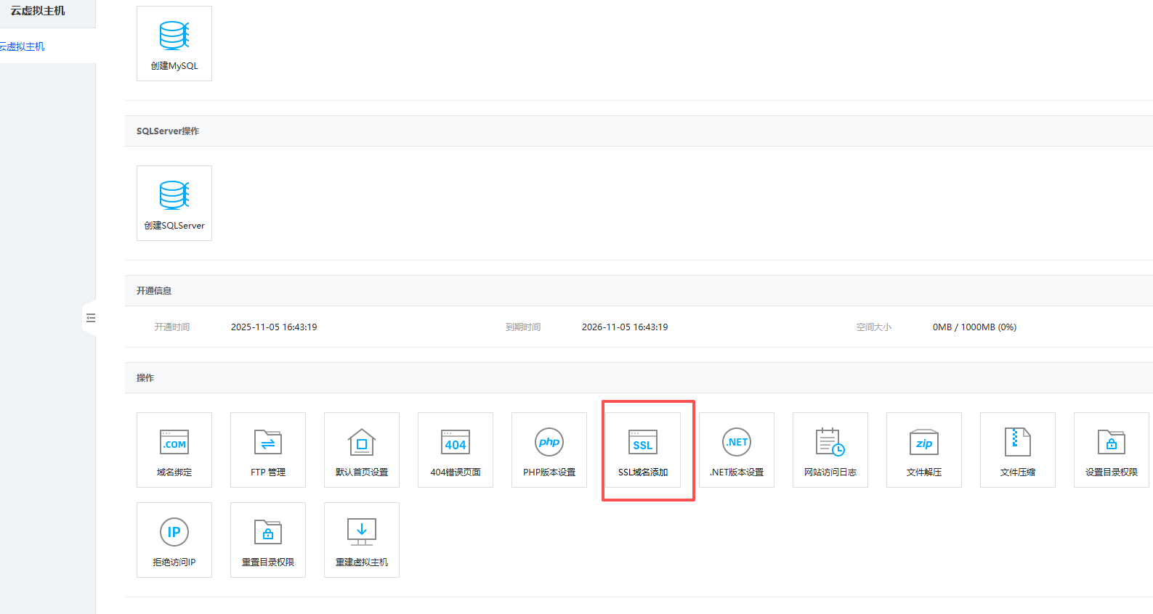This screenshot has height=614, width=1153.
Task: Select 云虚拟主机 link in the sidebar
Action: pos(22,46)
